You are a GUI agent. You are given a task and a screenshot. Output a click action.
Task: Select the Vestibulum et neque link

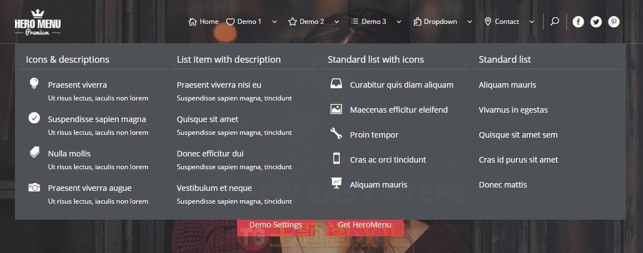214,188
